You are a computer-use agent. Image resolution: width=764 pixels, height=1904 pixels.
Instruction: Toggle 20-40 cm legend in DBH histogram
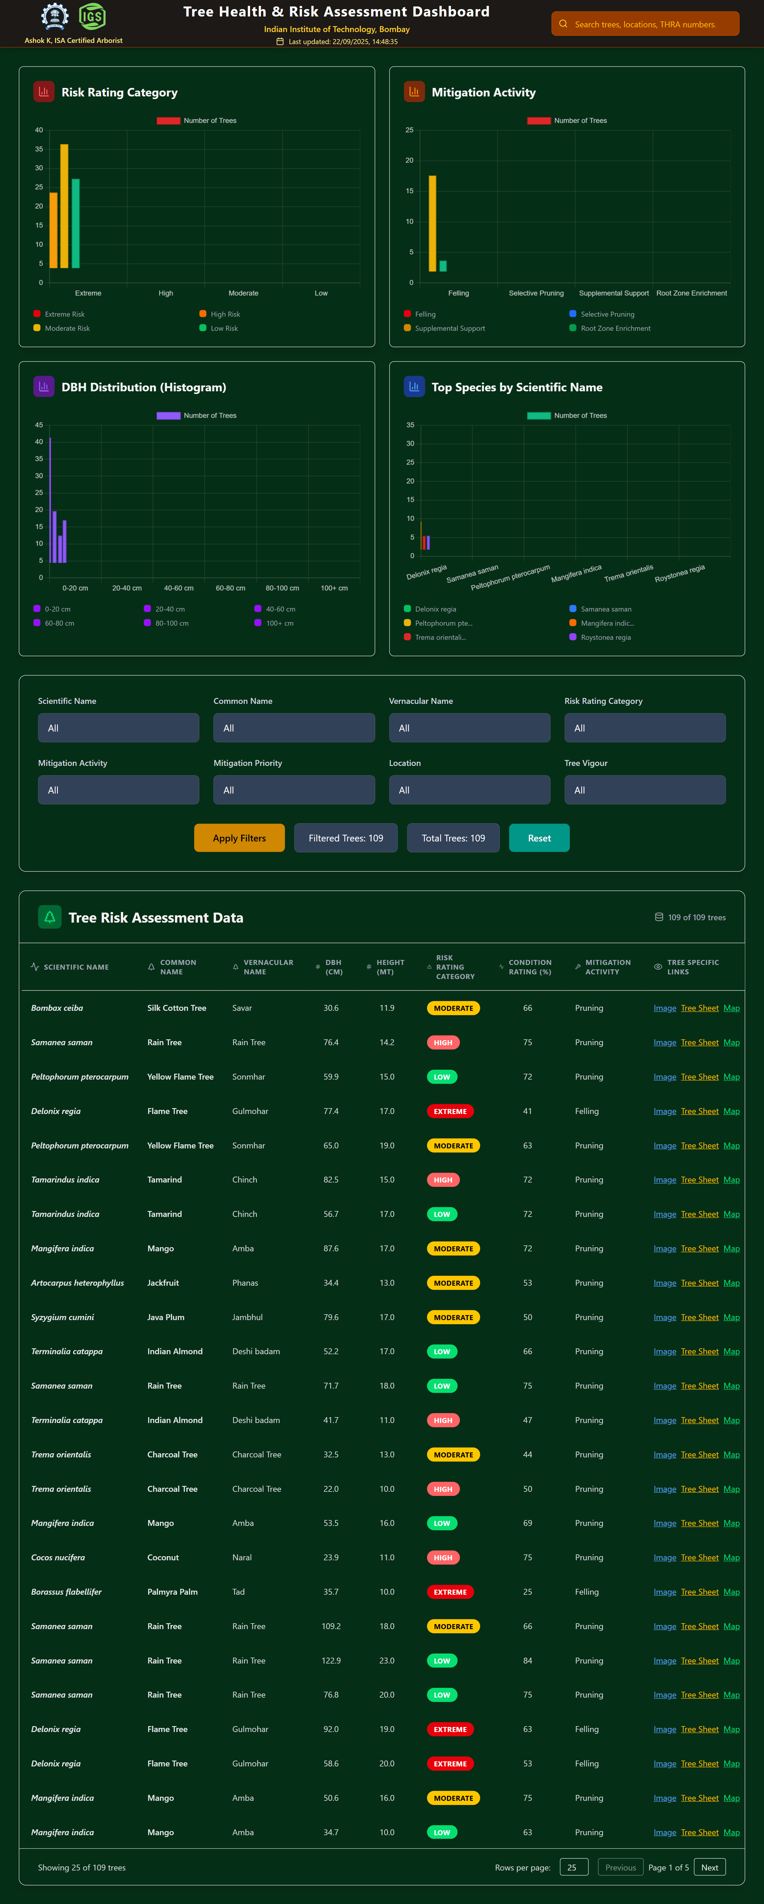(x=164, y=609)
